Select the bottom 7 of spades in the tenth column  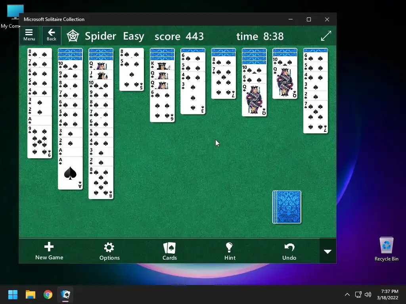(315, 117)
